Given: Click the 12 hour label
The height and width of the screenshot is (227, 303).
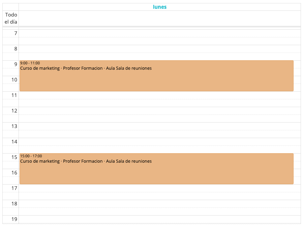Looking at the screenshot, I should [x=14, y=111].
